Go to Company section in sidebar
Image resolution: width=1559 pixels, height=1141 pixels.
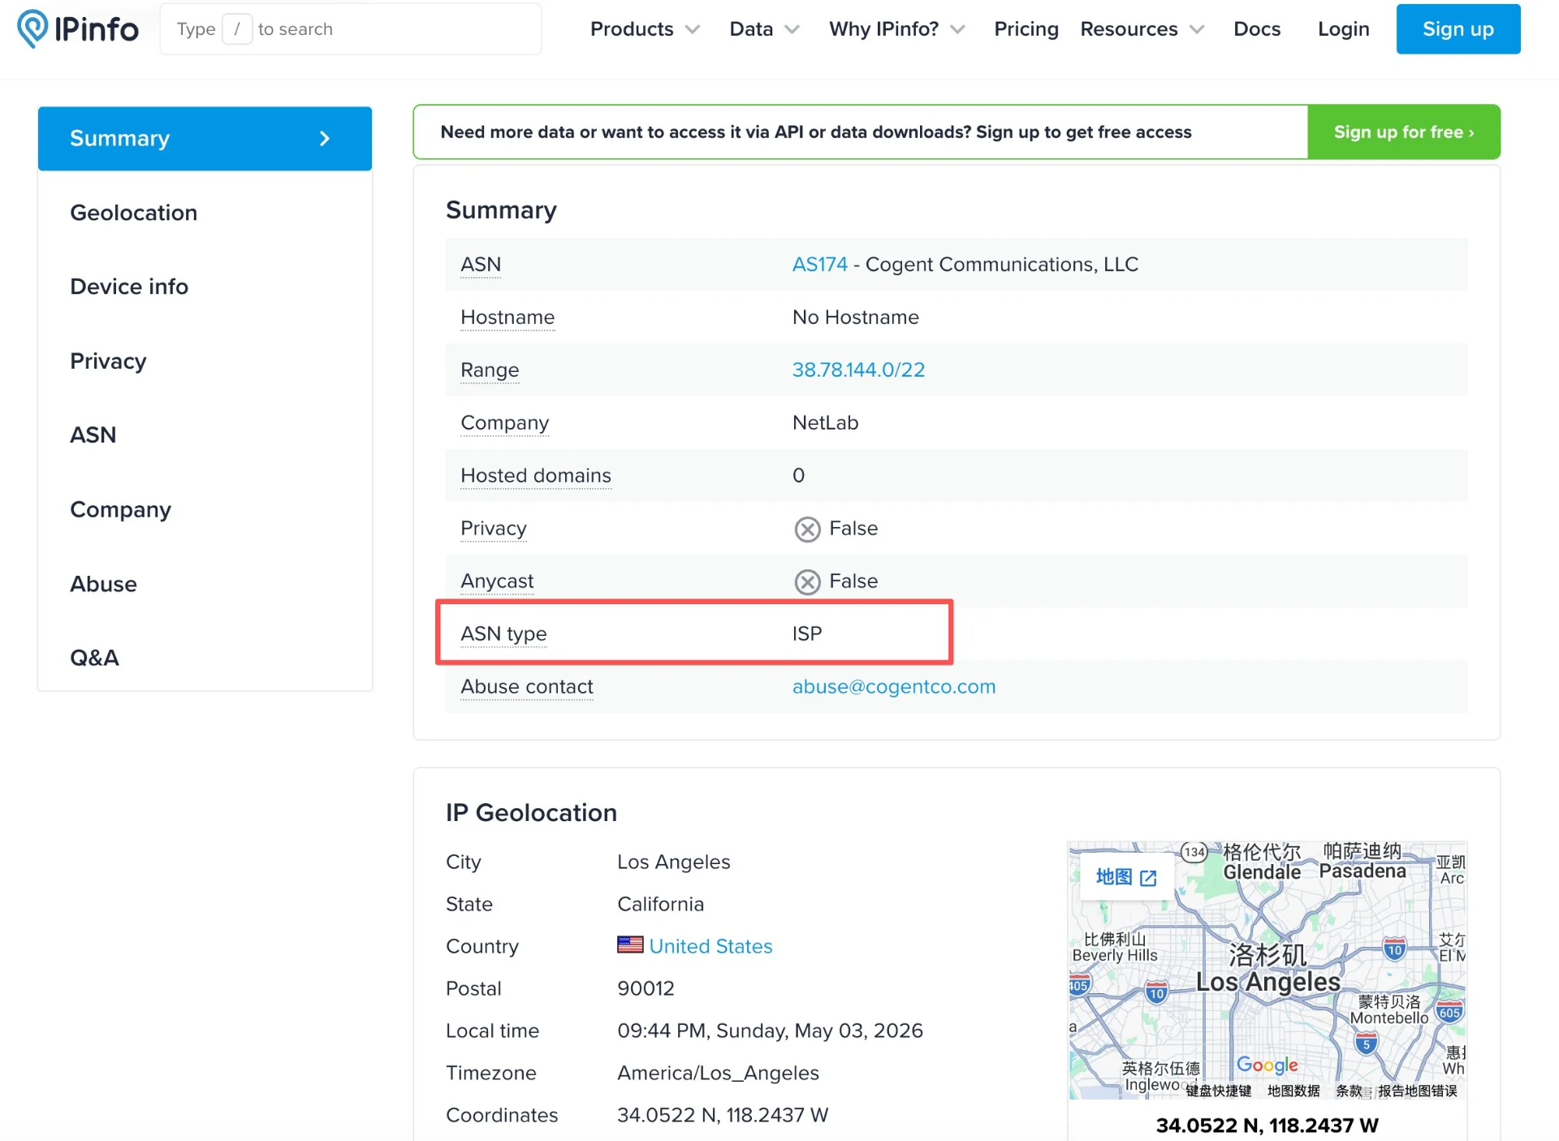(x=120, y=510)
